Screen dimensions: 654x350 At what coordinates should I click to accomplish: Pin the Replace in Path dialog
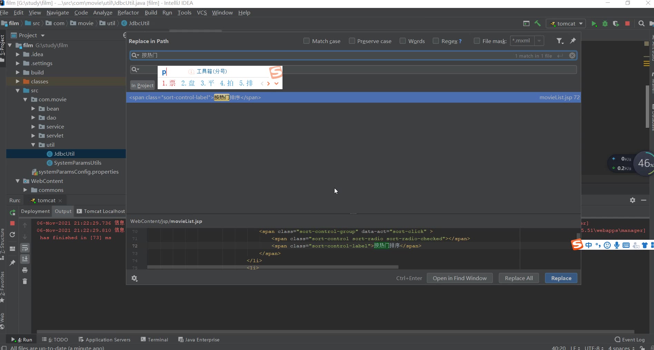point(573,41)
